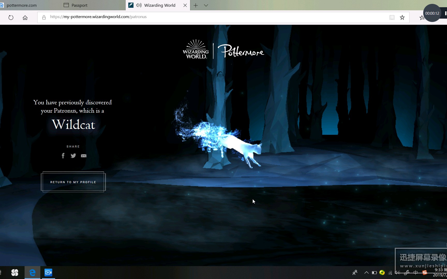Click the Facebook share icon

(63, 156)
